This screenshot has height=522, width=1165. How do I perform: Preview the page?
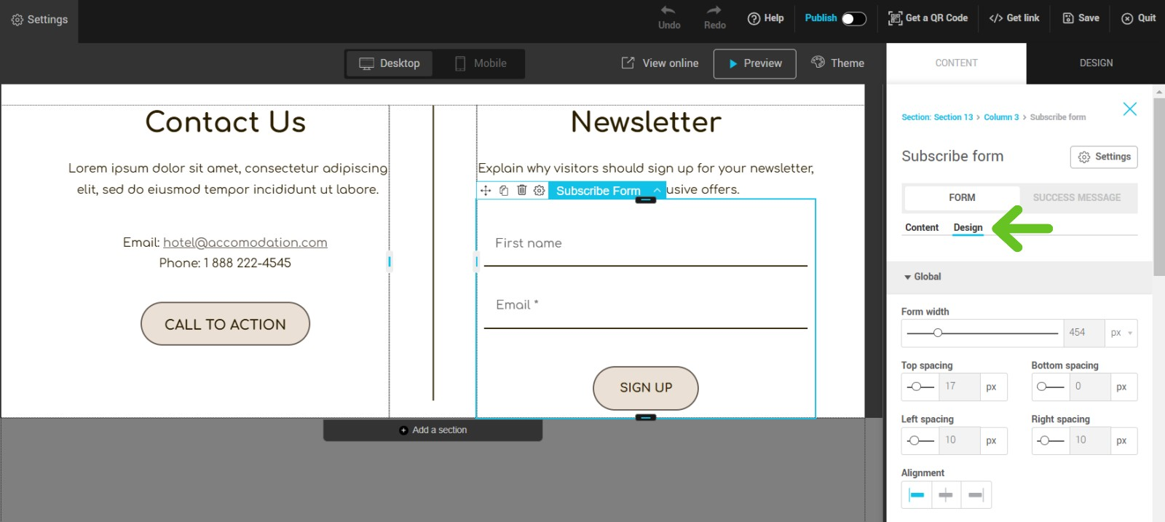754,63
